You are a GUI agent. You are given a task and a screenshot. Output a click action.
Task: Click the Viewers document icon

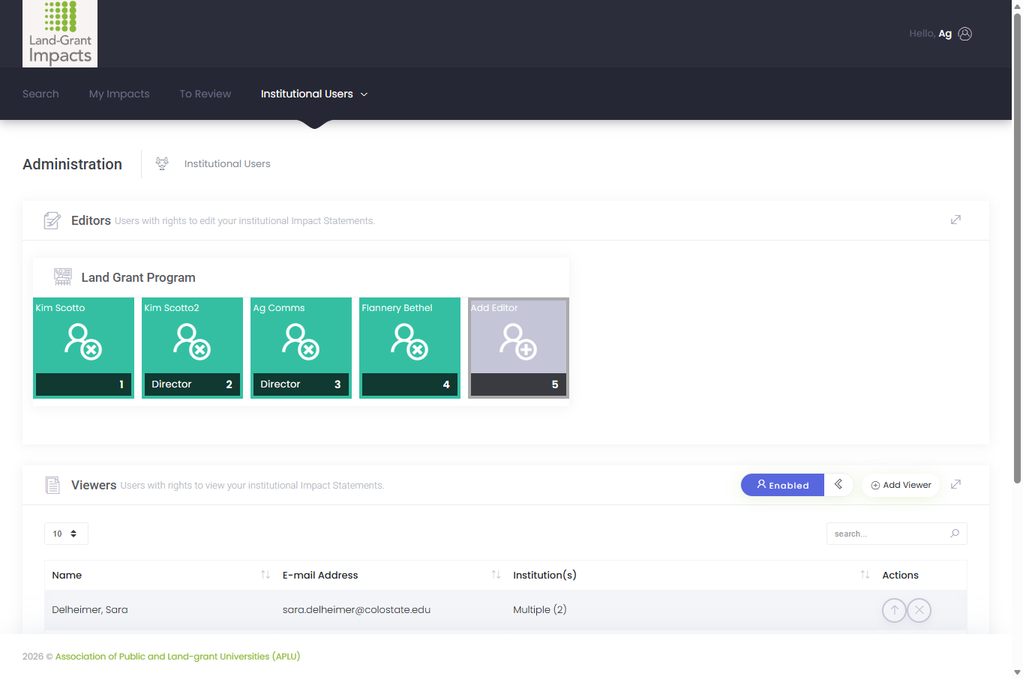(x=52, y=485)
